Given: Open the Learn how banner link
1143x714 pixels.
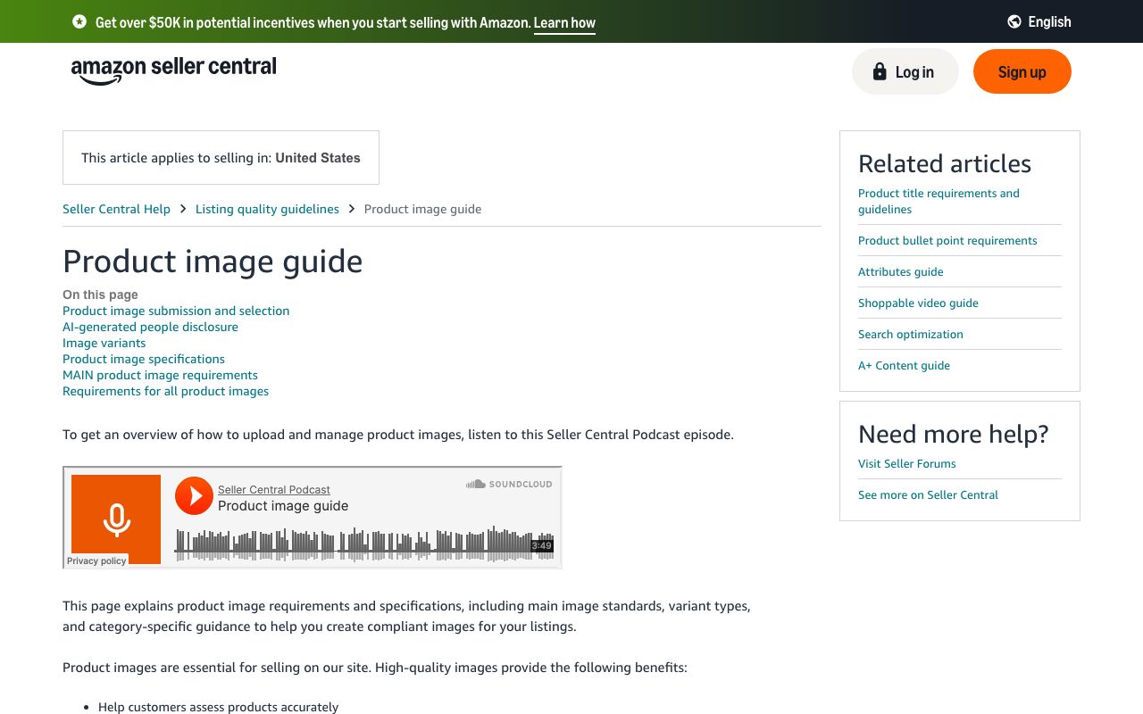Looking at the screenshot, I should (x=564, y=23).
